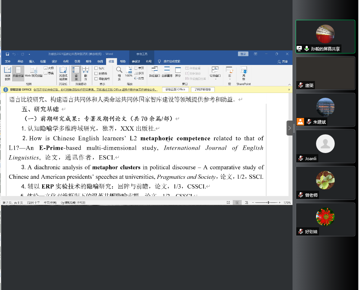Expand the Switch Windows (切换窗口) dropdown
The width and height of the screenshot is (359, 290).
coord(215,73)
